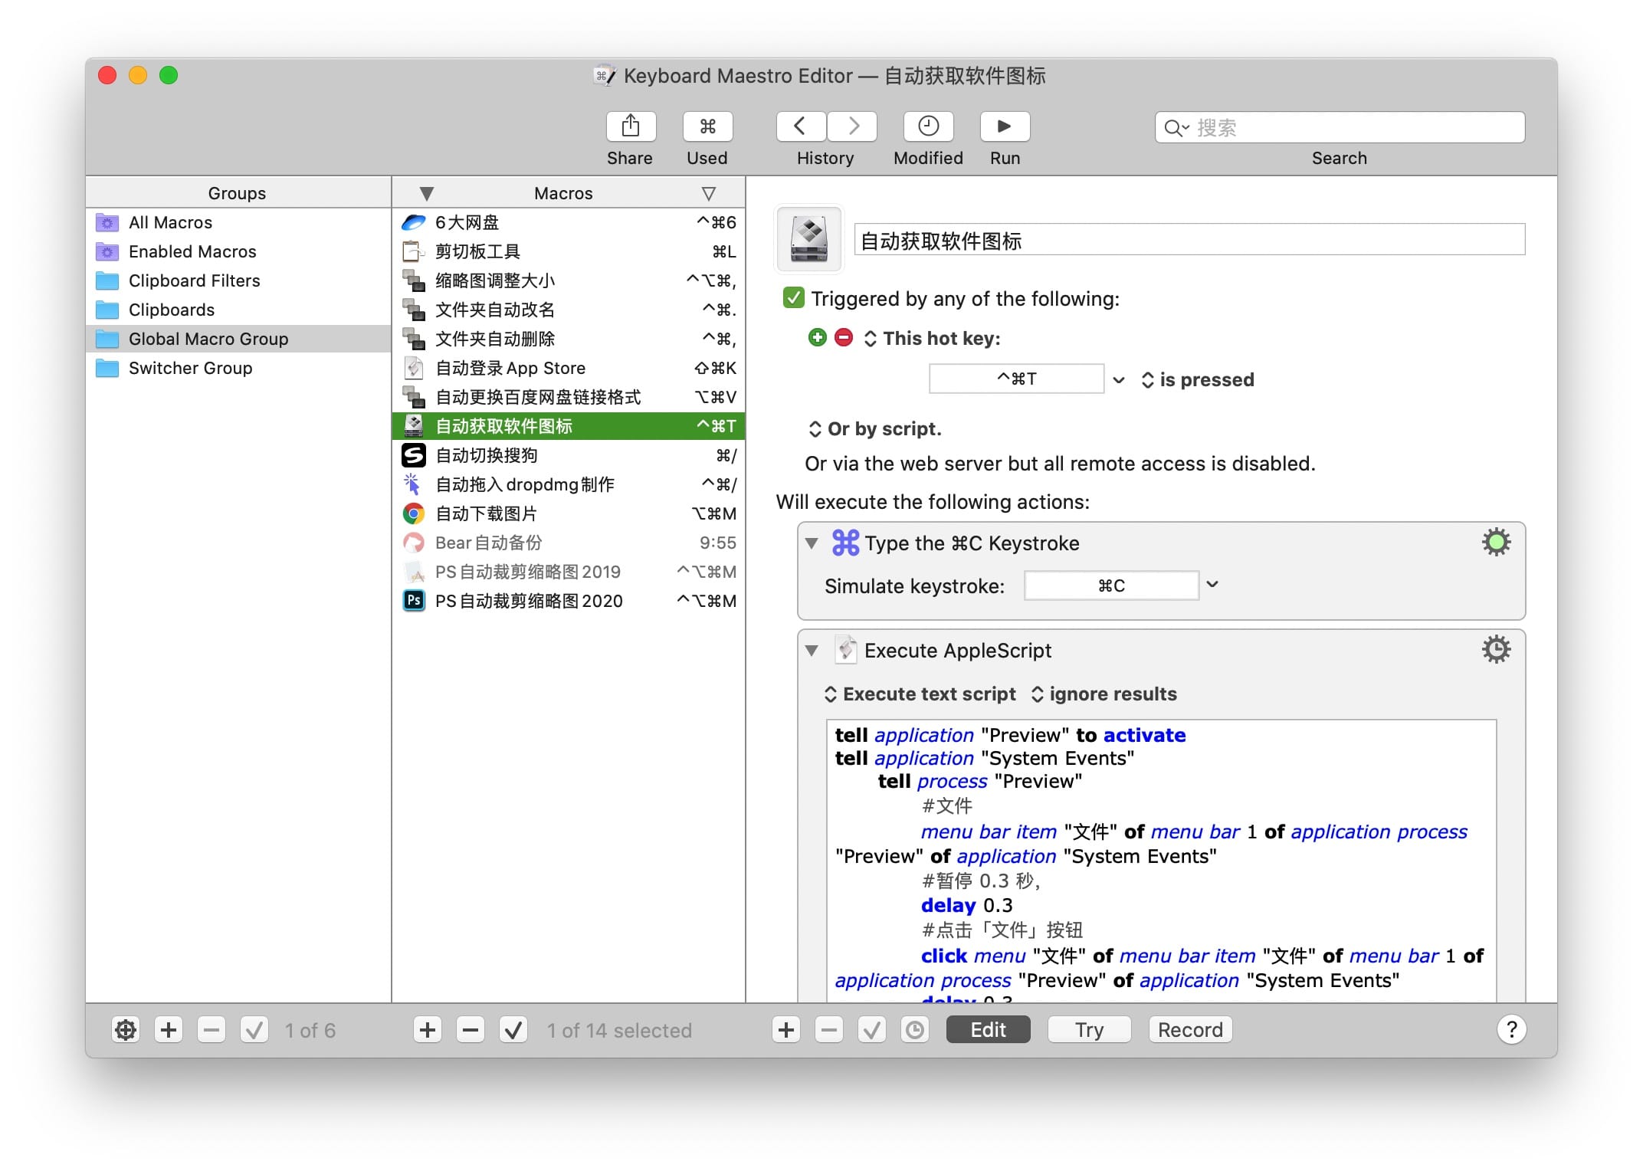
Task: Click the magnifier icon in search field
Action: 1176,128
